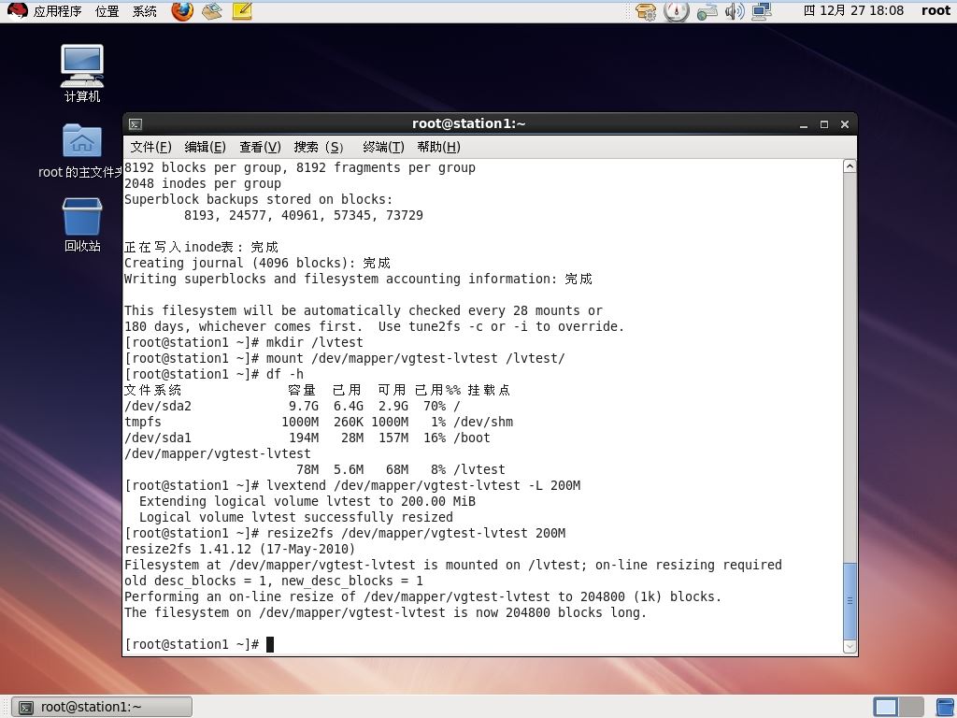Open the root user menu on top panel

[x=936, y=10]
